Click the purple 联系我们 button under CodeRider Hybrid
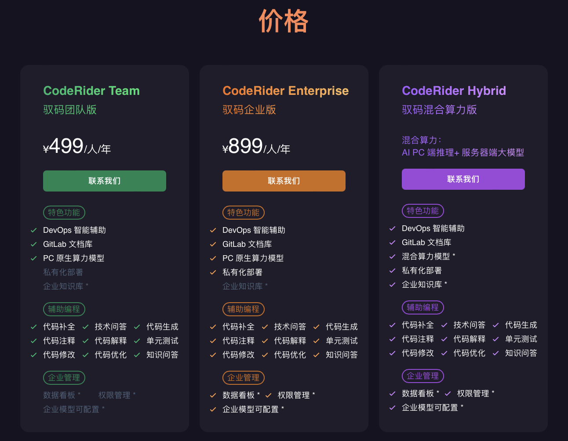 [463, 179]
